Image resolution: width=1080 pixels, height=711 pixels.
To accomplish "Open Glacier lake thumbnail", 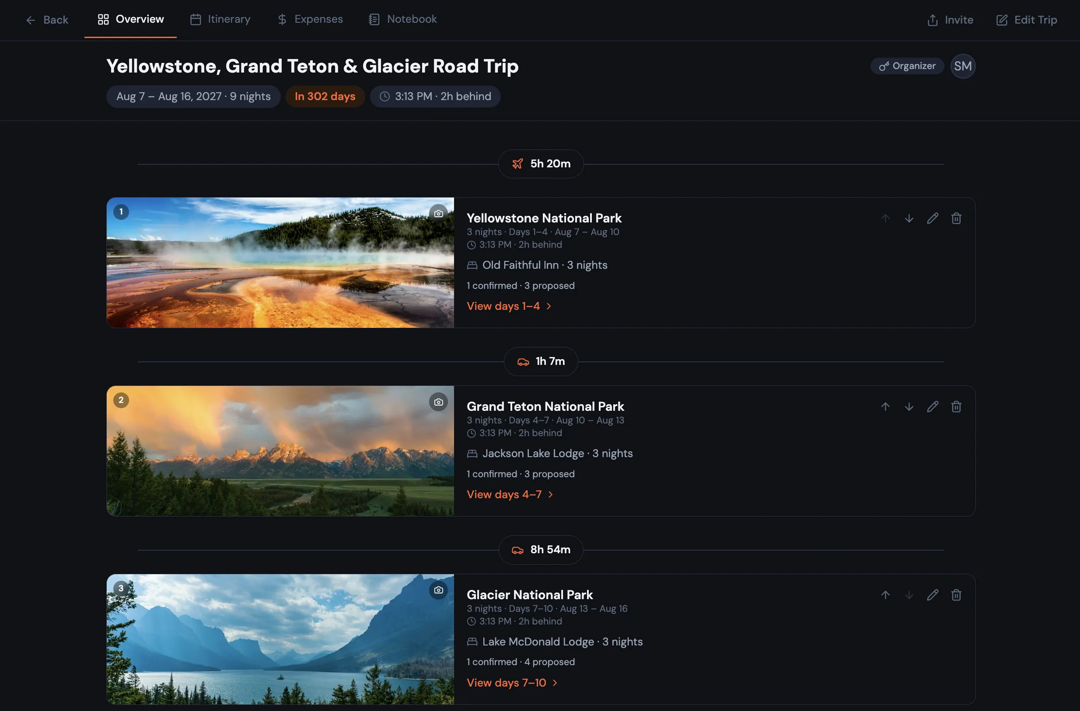I will pyautogui.click(x=280, y=639).
